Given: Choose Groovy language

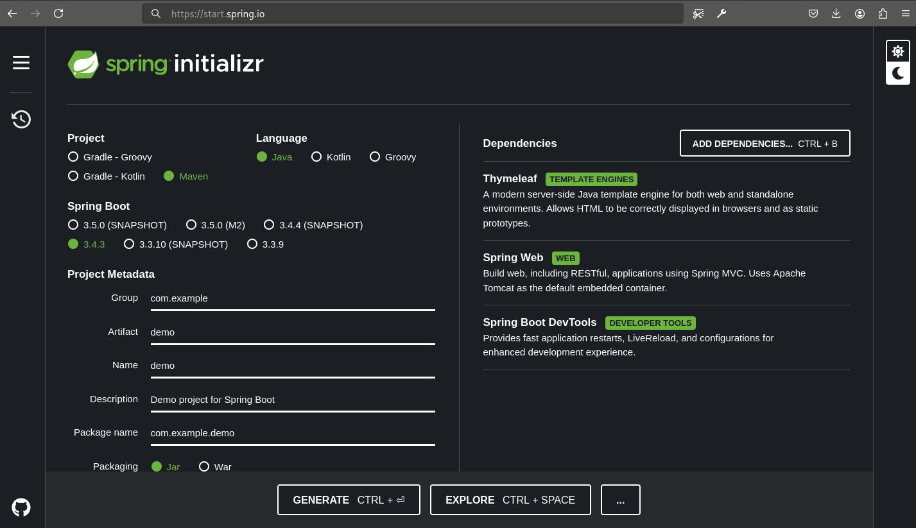Looking at the screenshot, I should (393, 157).
